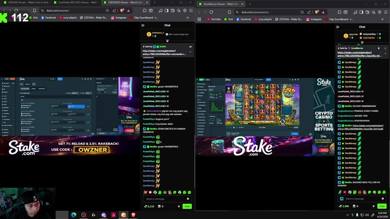This screenshot has height=219, width=390.
Task: Open more options on ZeusMavros pinned message
Action: 385,48
